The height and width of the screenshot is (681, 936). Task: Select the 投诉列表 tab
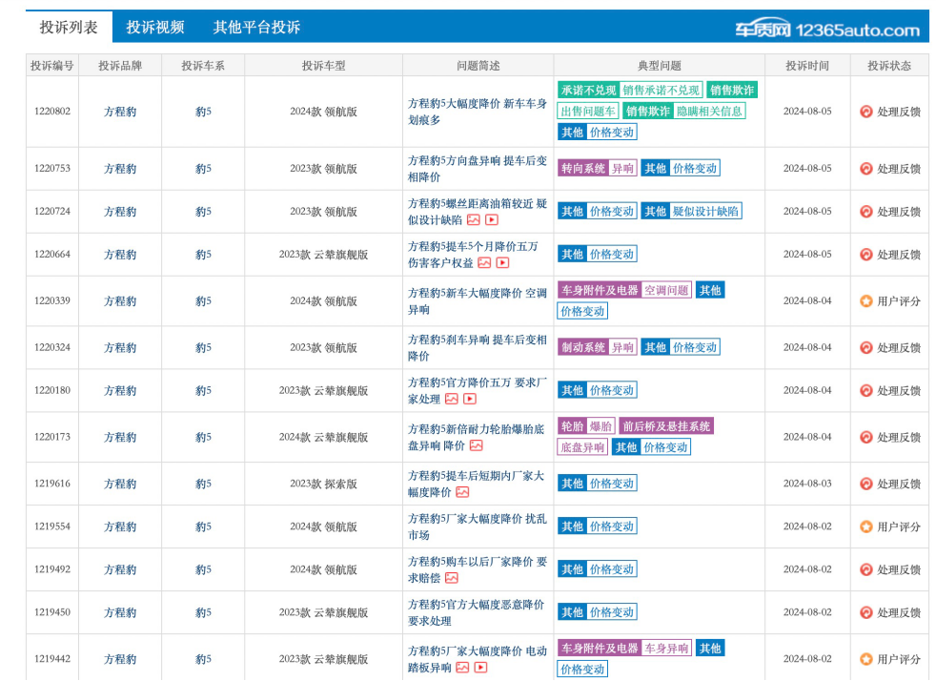coord(69,28)
